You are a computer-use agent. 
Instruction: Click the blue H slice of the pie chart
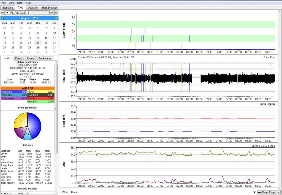click(35, 124)
